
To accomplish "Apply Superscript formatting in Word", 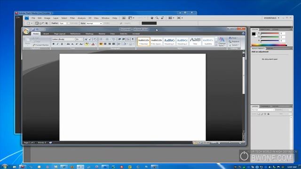I will tap(77, 44).
